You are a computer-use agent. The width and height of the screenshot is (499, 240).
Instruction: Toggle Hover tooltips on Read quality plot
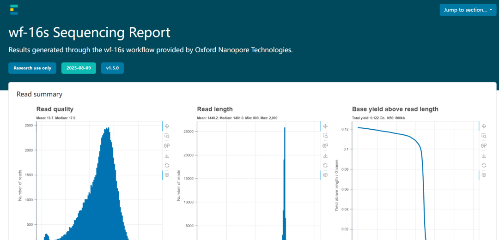167,175
